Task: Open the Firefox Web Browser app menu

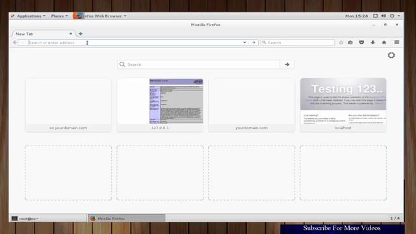Action: (x=100, y=16)
